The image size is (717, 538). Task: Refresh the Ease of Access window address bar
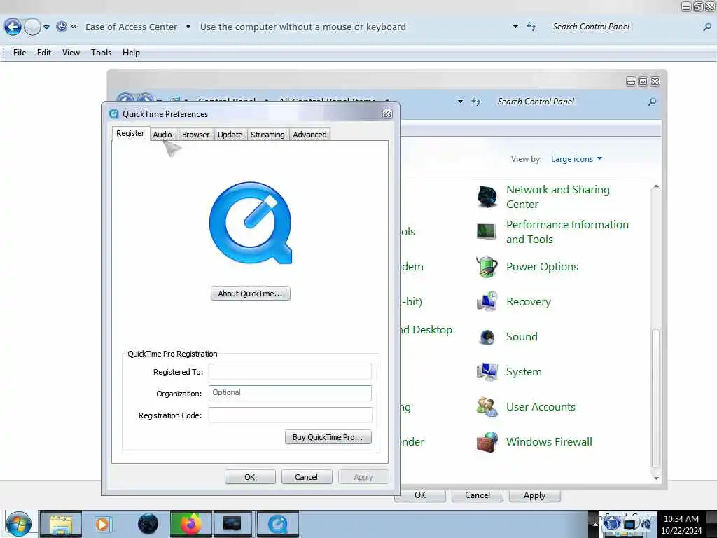click(x=531, y=27)
